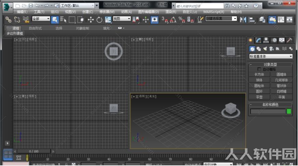Screen dimensions: 298x166
Task: Toggle the Graphite Ribbon icon
Action: [272, 20]
